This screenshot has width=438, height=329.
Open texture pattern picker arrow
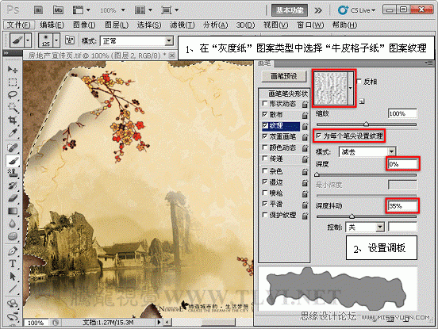351,88
